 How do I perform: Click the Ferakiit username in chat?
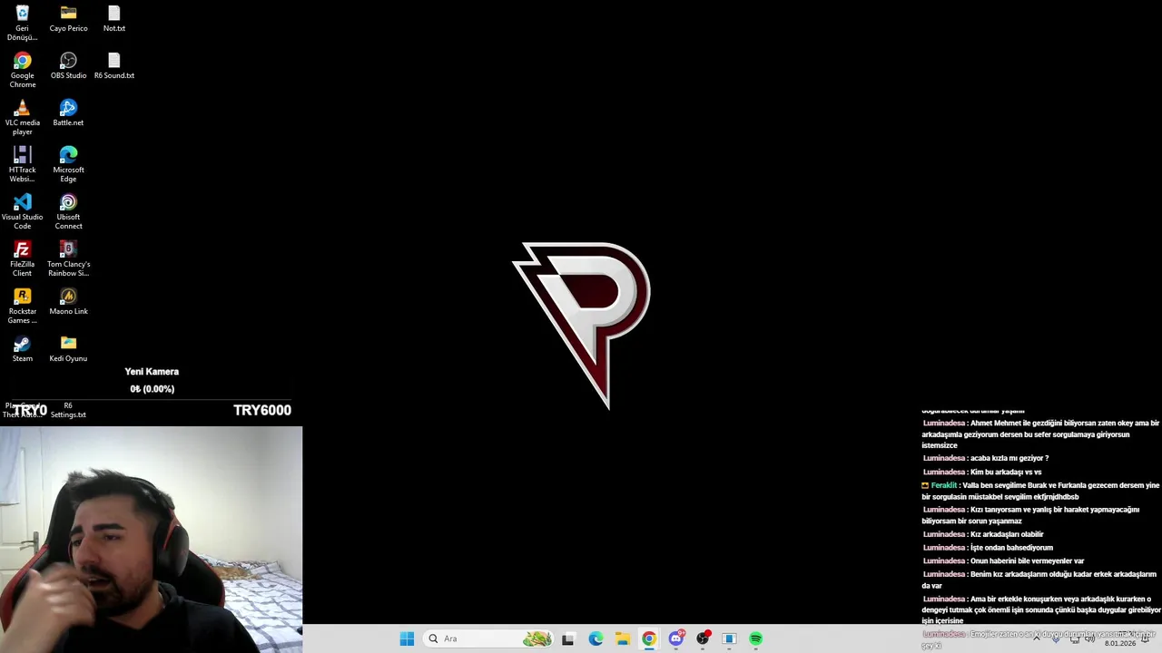click(944, 486)
